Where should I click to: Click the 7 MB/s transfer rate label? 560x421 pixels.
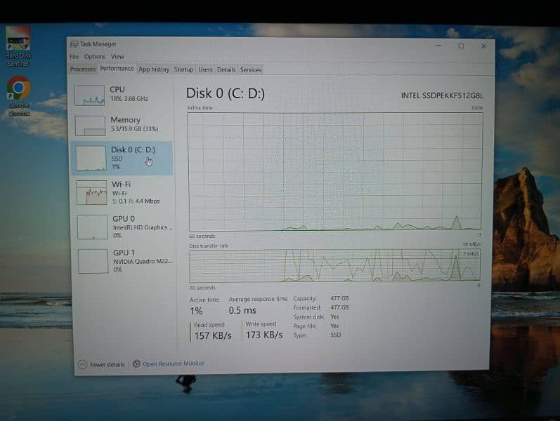pos(471,254)
